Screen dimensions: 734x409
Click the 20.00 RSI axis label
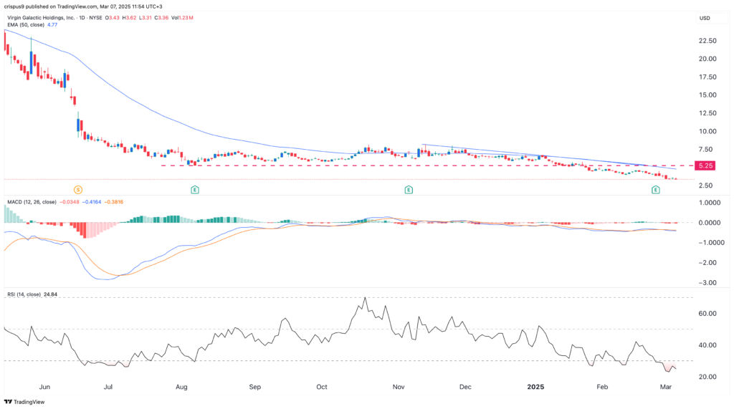(707, 377)
